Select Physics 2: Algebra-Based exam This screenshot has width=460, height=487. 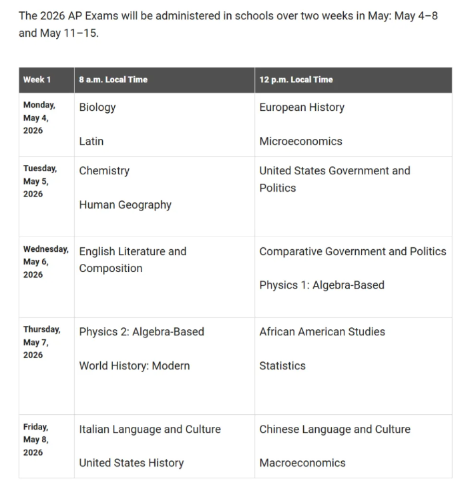coord(142,331)
